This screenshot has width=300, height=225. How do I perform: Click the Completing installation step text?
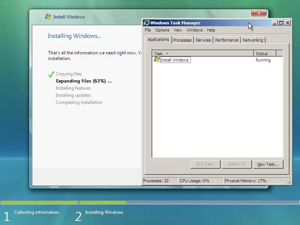(79, 102)
